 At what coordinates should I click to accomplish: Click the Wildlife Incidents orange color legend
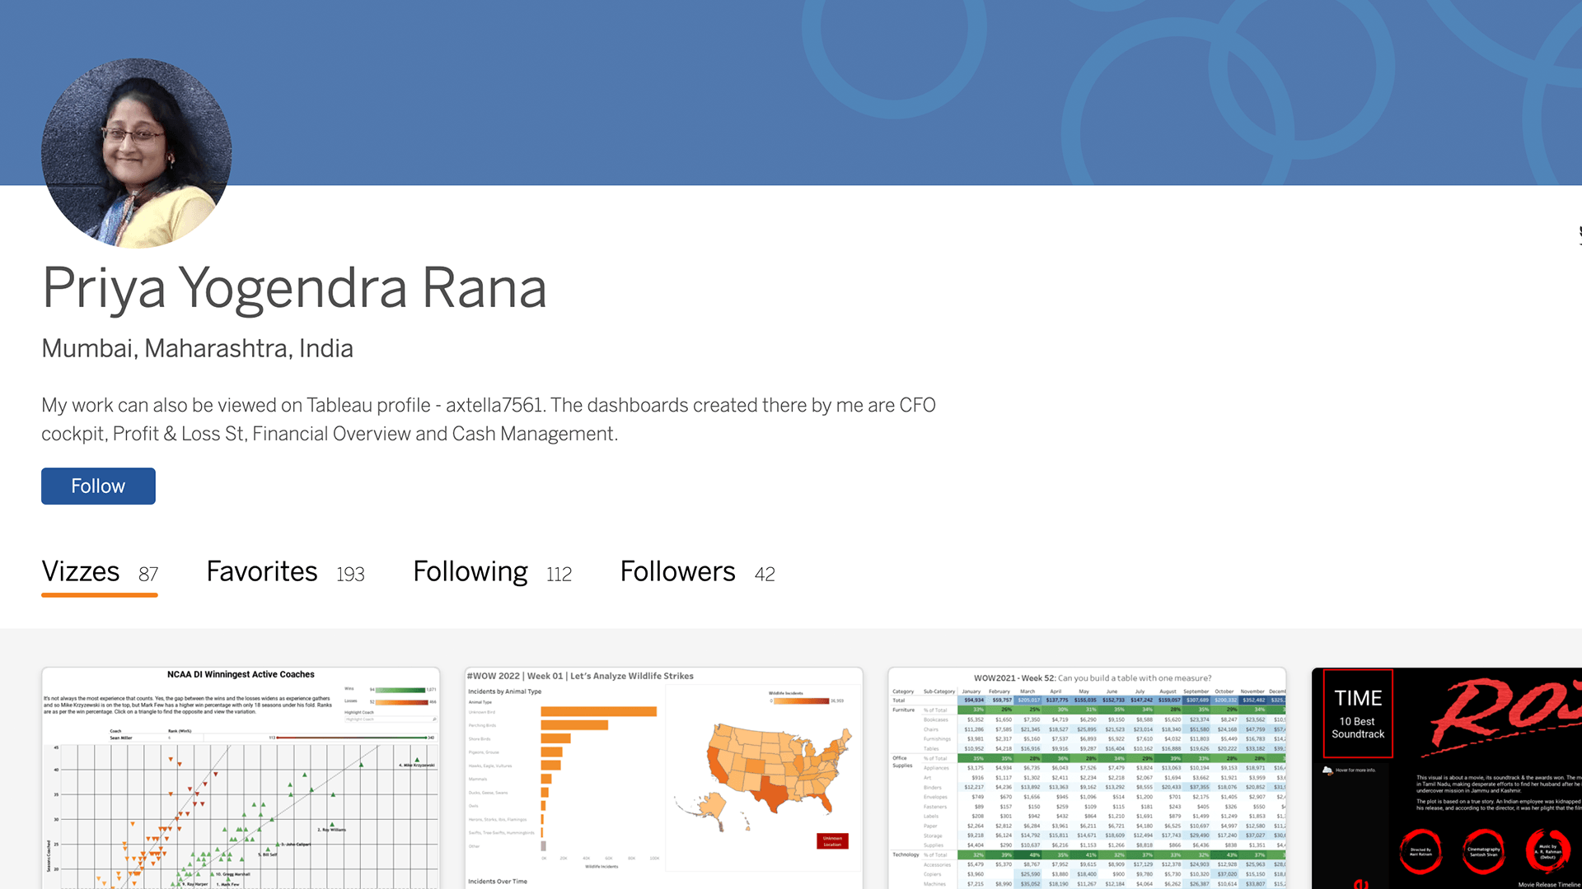pos(800,701)
